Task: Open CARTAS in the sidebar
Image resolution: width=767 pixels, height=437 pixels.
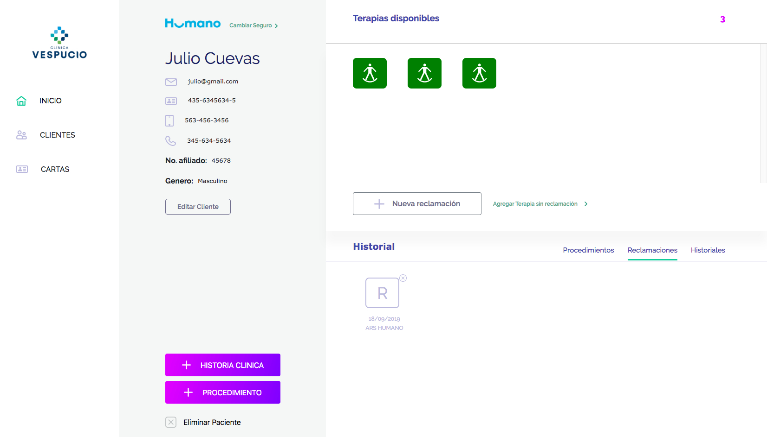Action: click(55, 169)
